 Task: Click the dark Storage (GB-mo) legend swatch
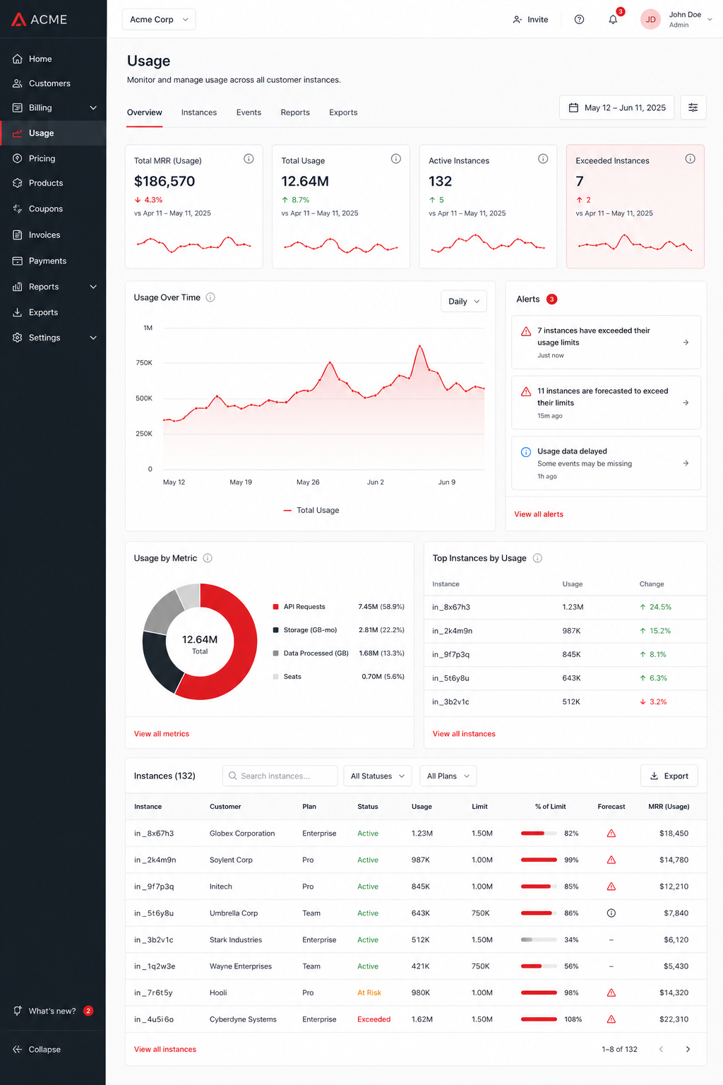pos(276,630)
